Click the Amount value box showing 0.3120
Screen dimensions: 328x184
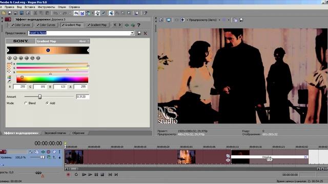point(83,97)
